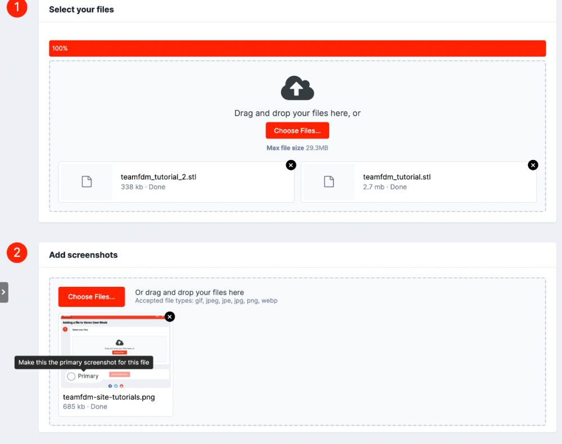Screen dimensions: 562x444
Task: Choose Files in the Select your files area
Action: tap(297, 131)
